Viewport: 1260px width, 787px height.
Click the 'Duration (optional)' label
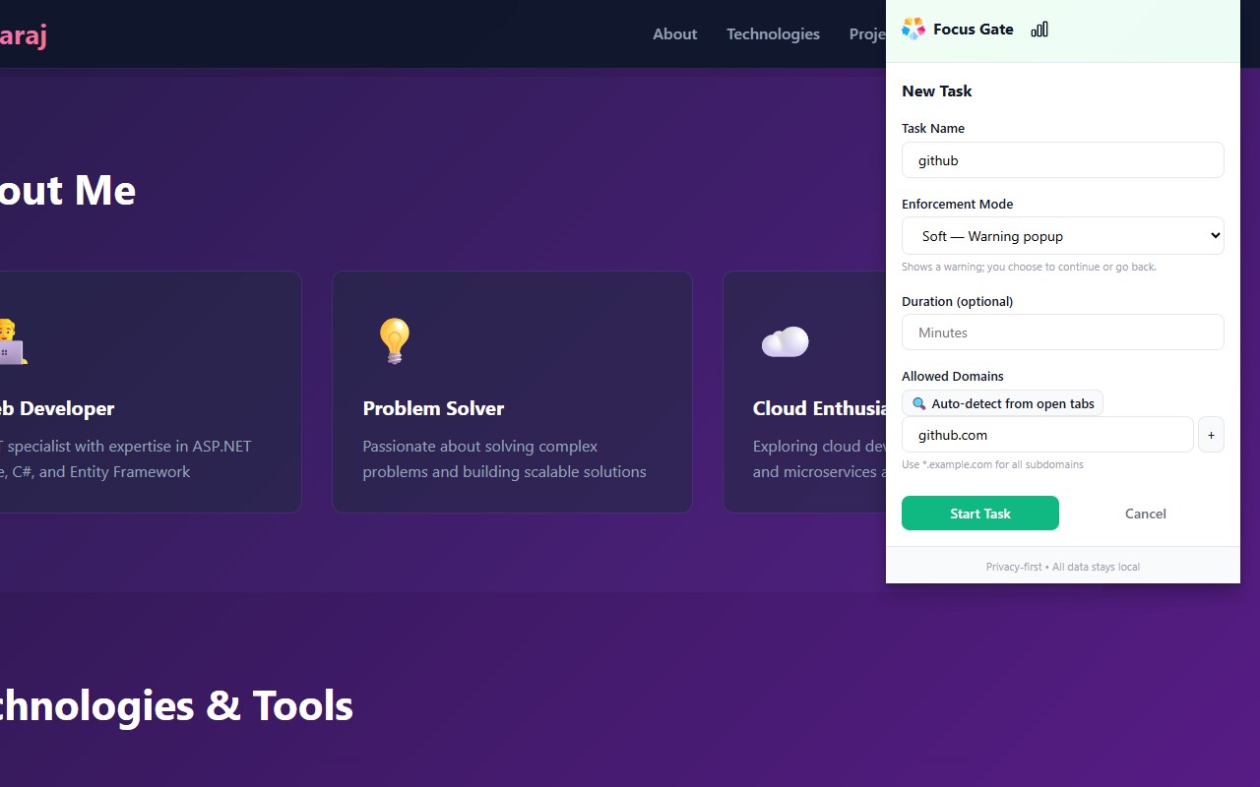coord(958,302)
